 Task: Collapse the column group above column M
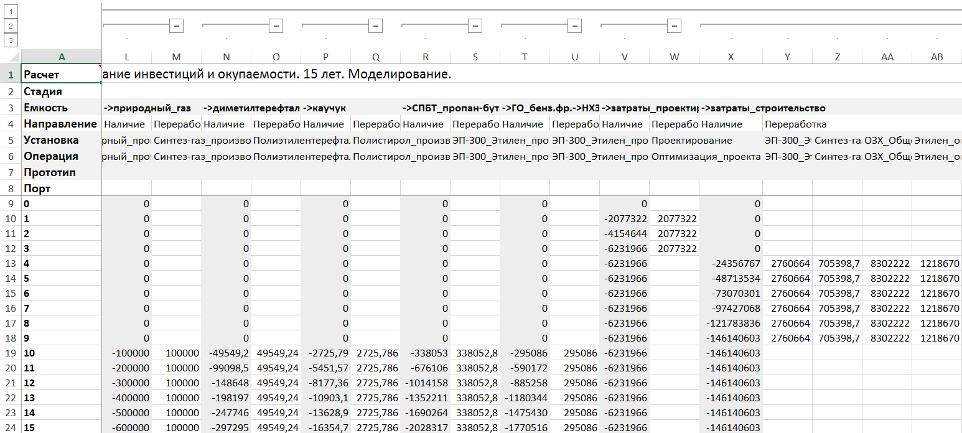pos(177,26)
